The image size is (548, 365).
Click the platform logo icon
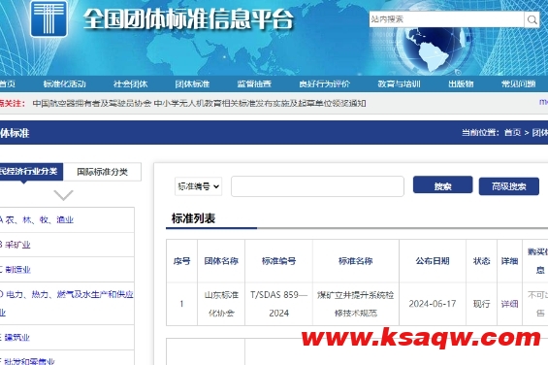click(x=48, y=18)
